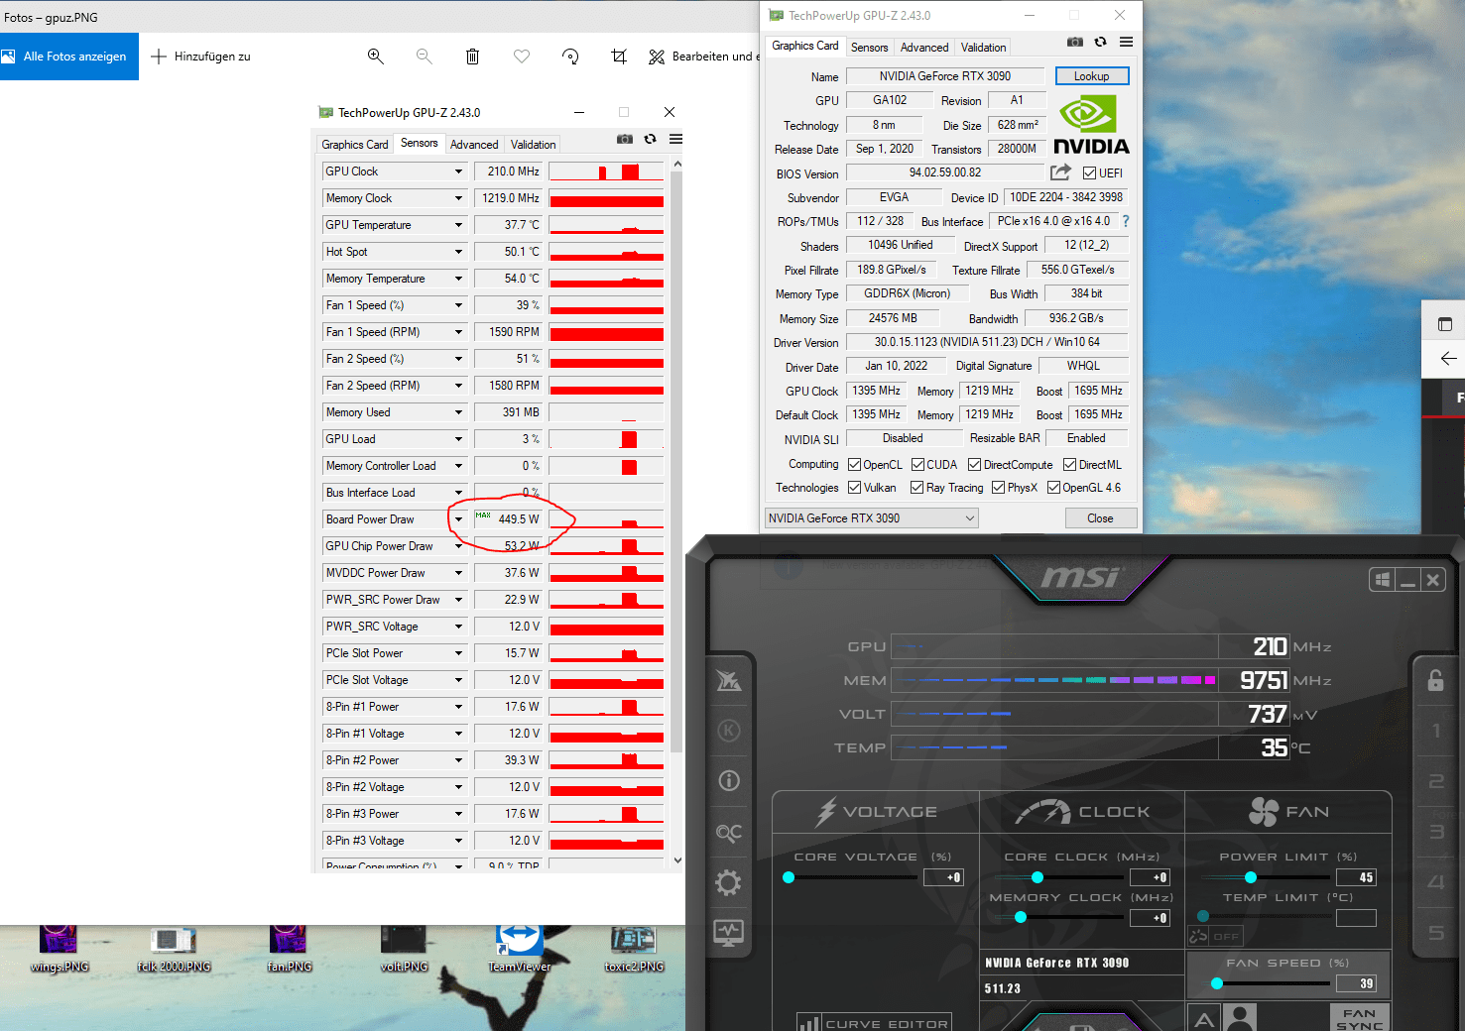Viewport: 1465px width, 1031px height.
Task: Click the PCIe bus interface question mark
Action: 1126,221
